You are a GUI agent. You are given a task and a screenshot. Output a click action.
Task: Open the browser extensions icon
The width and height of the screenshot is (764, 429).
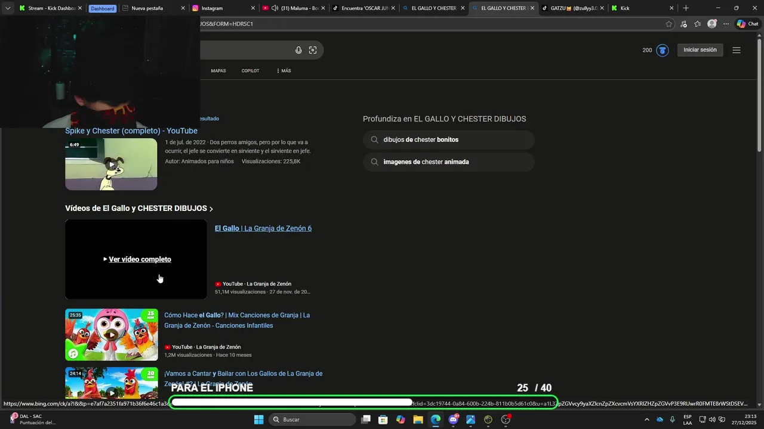(683, 24)
